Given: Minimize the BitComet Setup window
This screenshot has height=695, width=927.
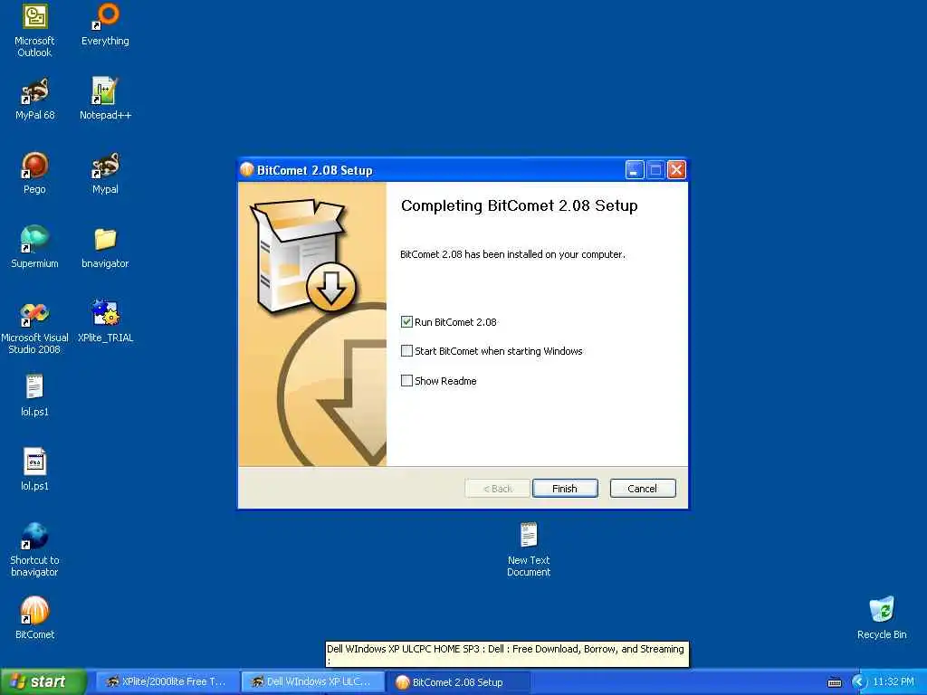Looking at the screenshot, I should 635,170.
